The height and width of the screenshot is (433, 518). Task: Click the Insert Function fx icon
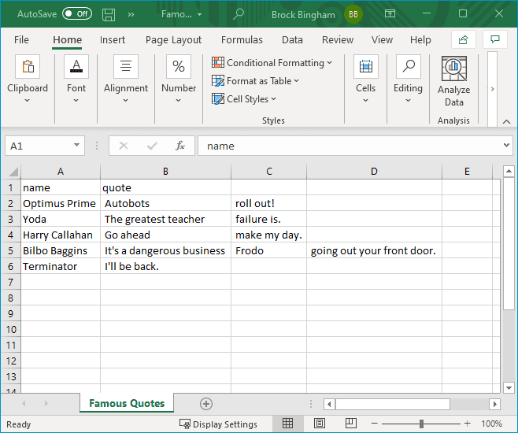(180, 146)
